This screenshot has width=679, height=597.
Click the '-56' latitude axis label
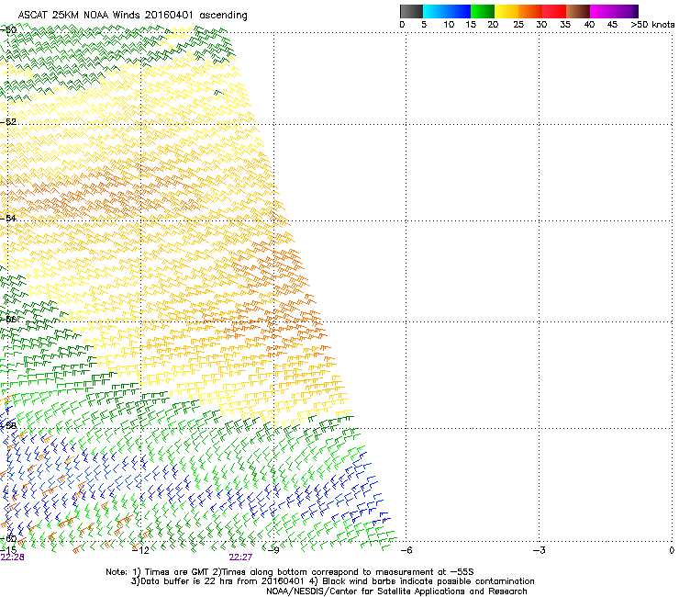(8, 319)
